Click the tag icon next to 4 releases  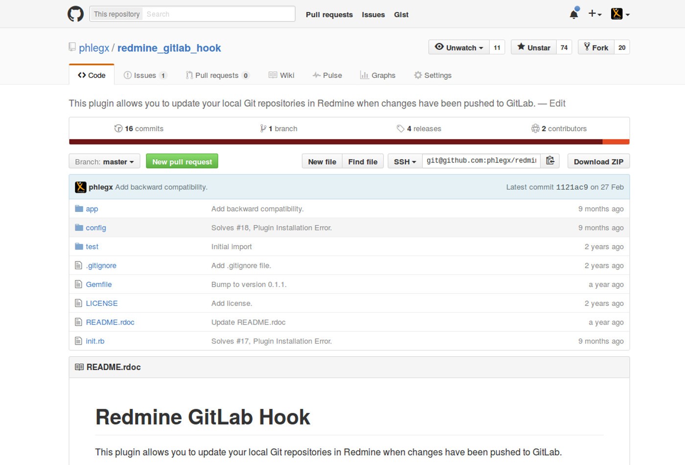(x=400, y=128)
